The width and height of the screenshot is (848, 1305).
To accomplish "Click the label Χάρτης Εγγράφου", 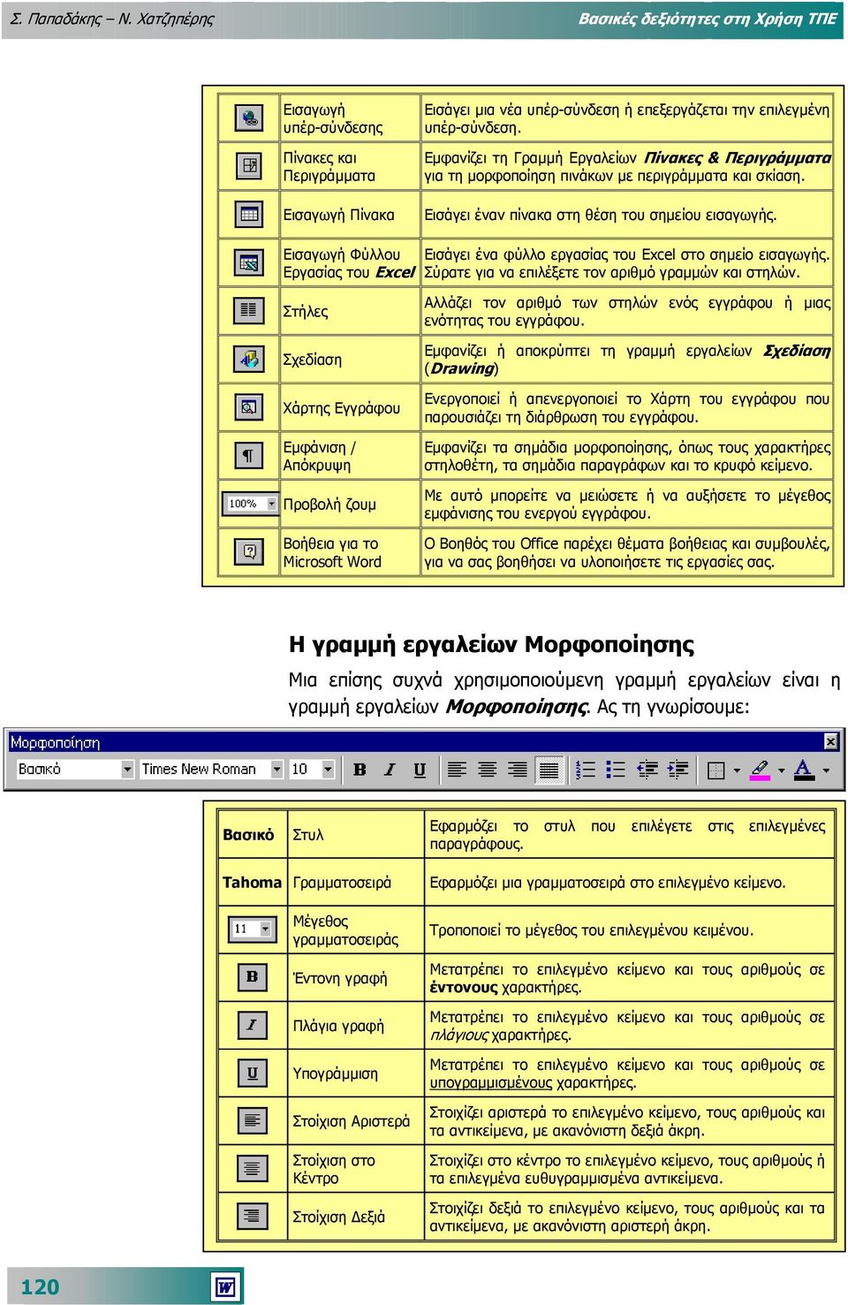I will pos(341,408).
